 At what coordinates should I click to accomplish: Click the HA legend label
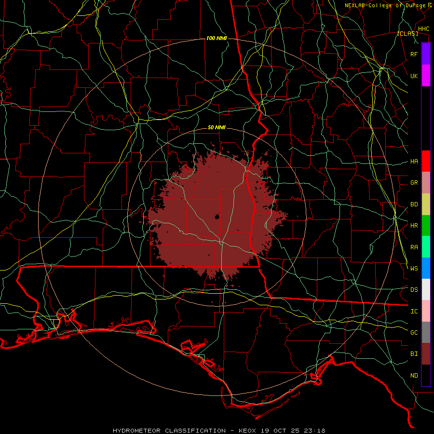414,162
